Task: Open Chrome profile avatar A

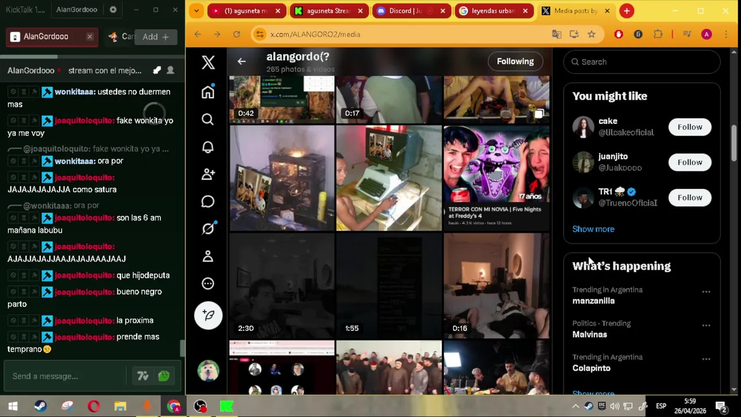Action: [706, 34]
